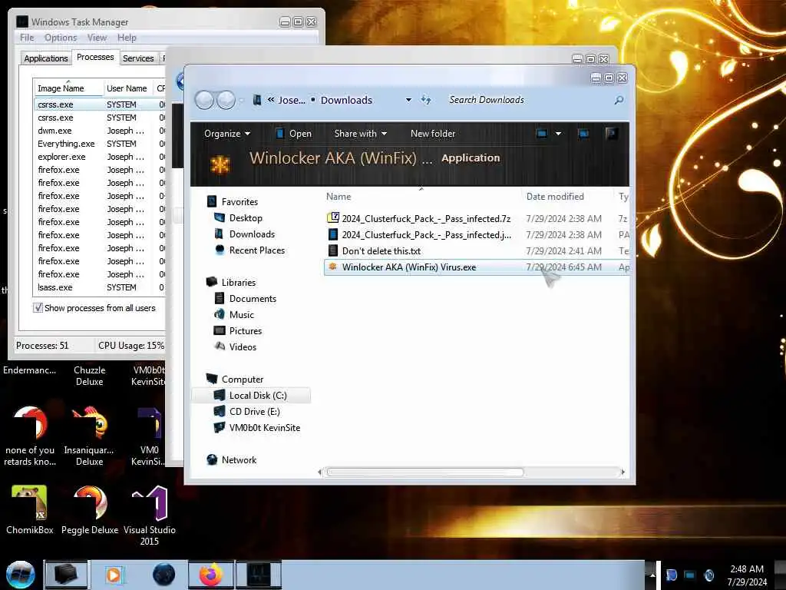The height and width of the screenshot is (590, 786).
Task: Click the search magnifier in Search Downloads
Action: [619, 100]
